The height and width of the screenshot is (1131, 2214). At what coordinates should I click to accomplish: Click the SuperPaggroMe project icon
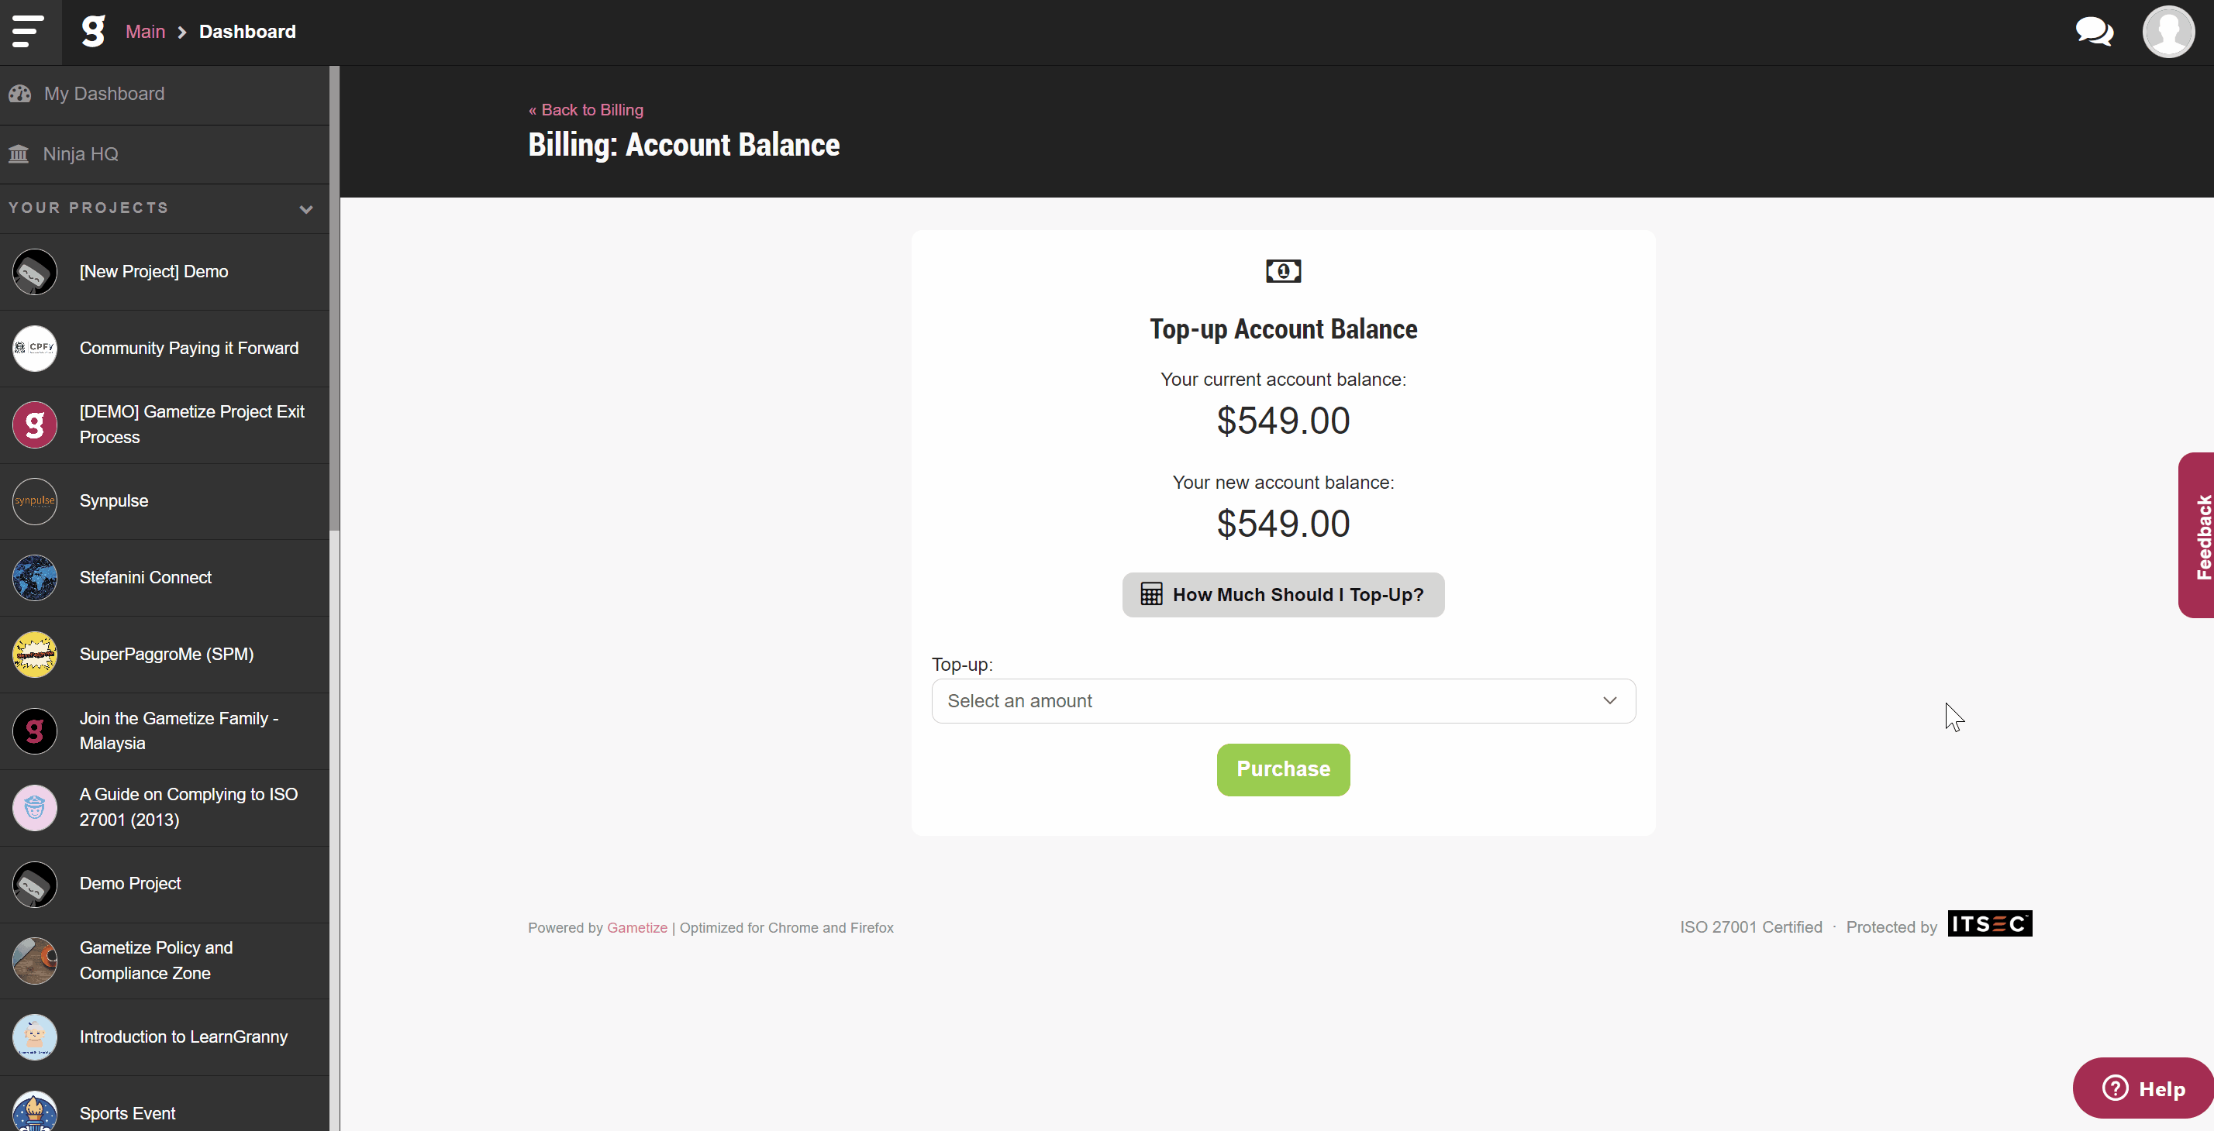[34, 655]
